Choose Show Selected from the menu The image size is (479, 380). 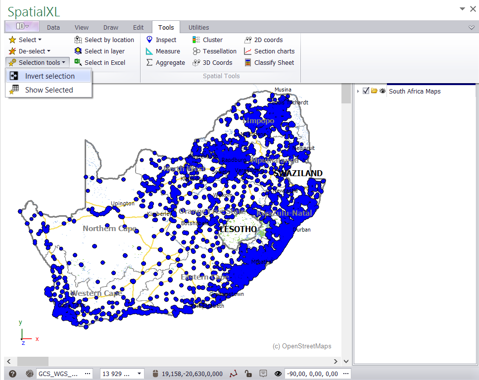(x=48, y=90)
